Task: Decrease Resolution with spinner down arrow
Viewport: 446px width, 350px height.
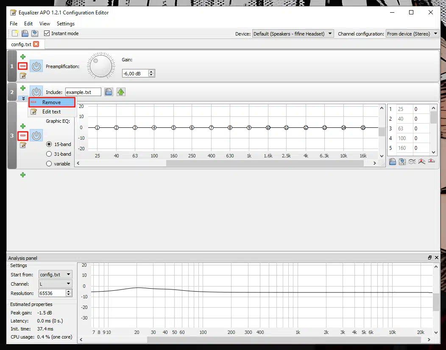Action: pos(69,295)
